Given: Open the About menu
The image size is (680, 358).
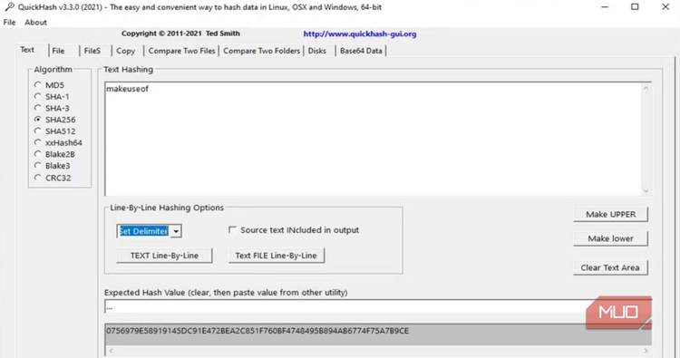Looking at the screenshot, I should (x=35, y=22).
